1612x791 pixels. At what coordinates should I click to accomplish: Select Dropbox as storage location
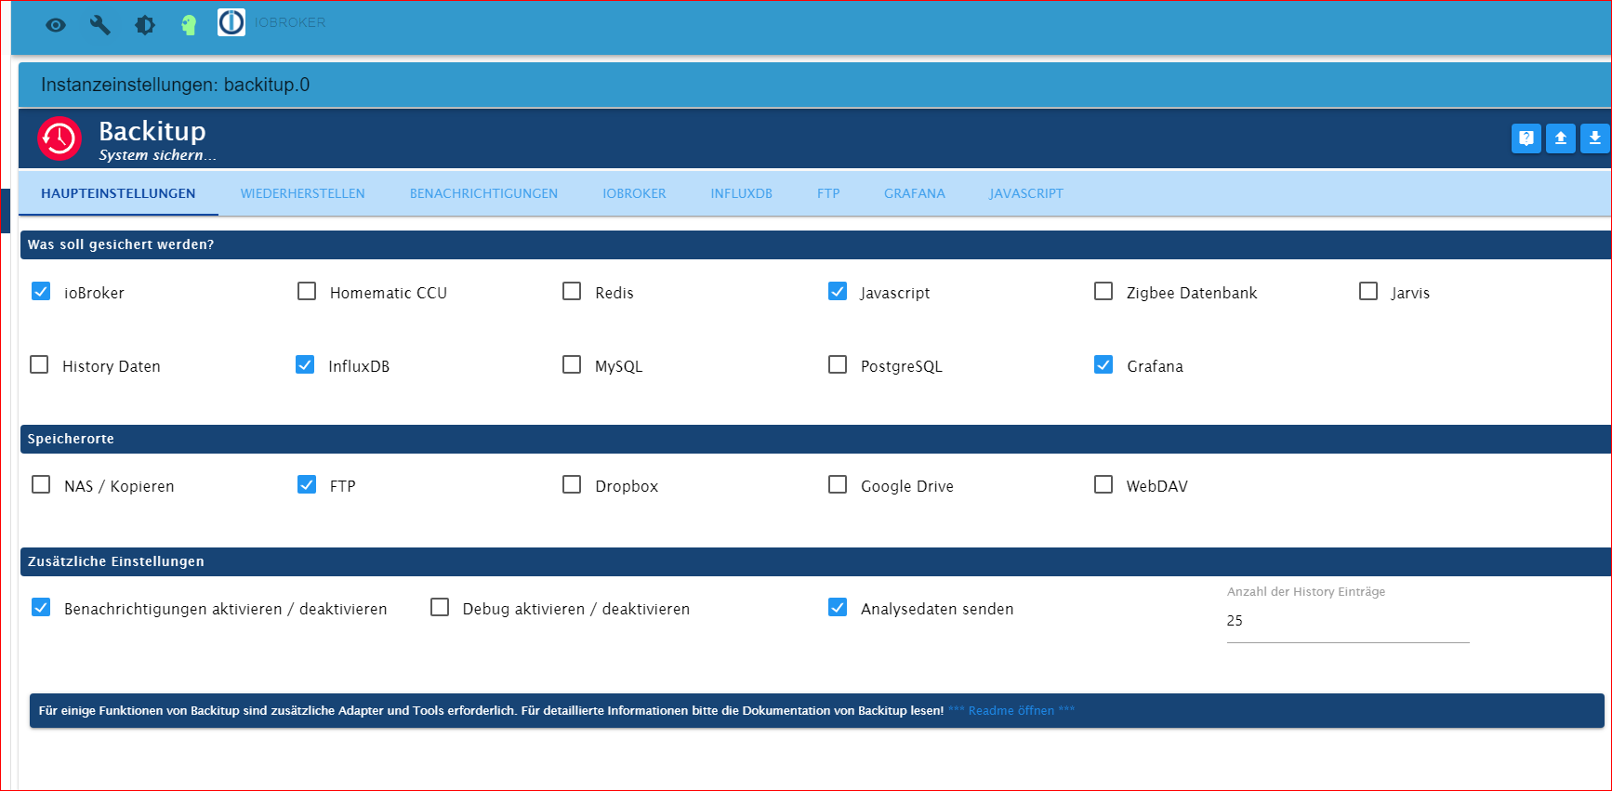[572, 485]
